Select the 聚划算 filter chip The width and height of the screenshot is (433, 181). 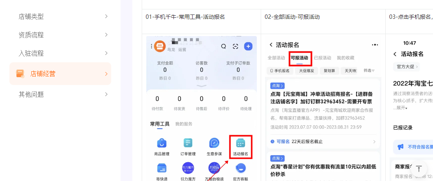click(329, 71)
